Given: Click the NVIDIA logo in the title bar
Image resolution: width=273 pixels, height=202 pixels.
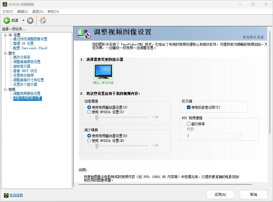Looking at the screenshot, I should tap(5, 4).
